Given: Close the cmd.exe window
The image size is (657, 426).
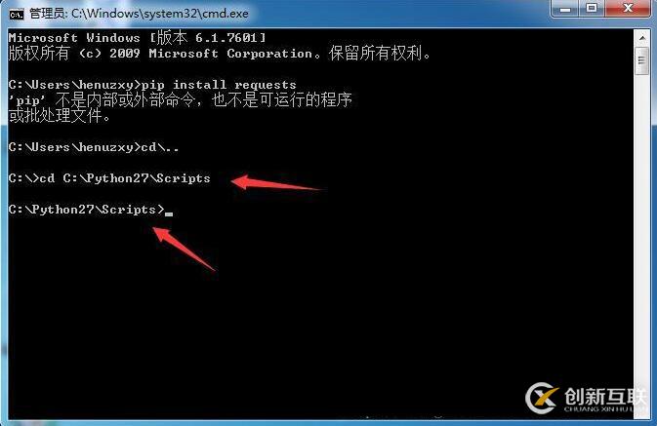Looking at the screenshot, I should click(x=628, y=9).
